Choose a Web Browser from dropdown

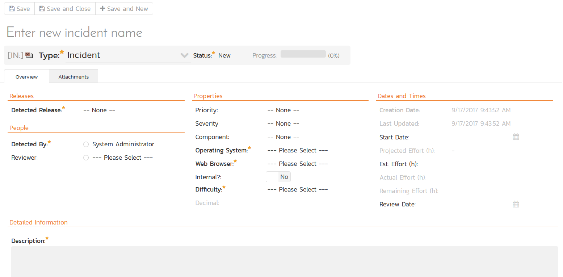(297, 164)
